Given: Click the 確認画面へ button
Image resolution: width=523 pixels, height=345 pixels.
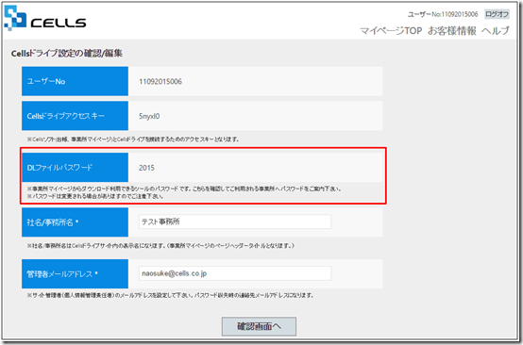Looking at the screenshot, I should point(259,326).
